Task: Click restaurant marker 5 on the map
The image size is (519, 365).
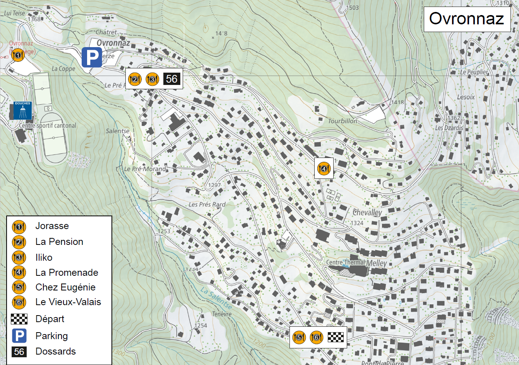Action: tap(299, 337)
